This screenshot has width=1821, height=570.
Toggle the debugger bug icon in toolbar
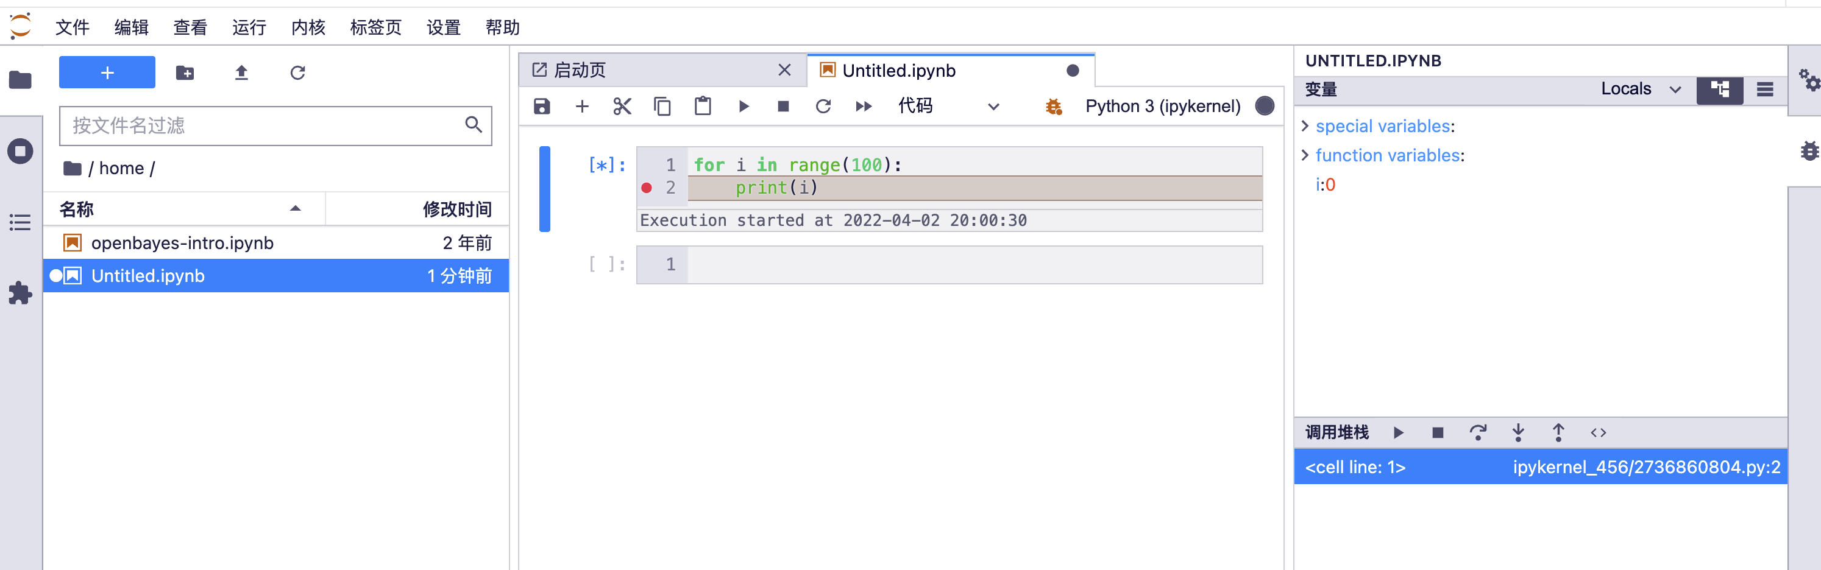1053,107
